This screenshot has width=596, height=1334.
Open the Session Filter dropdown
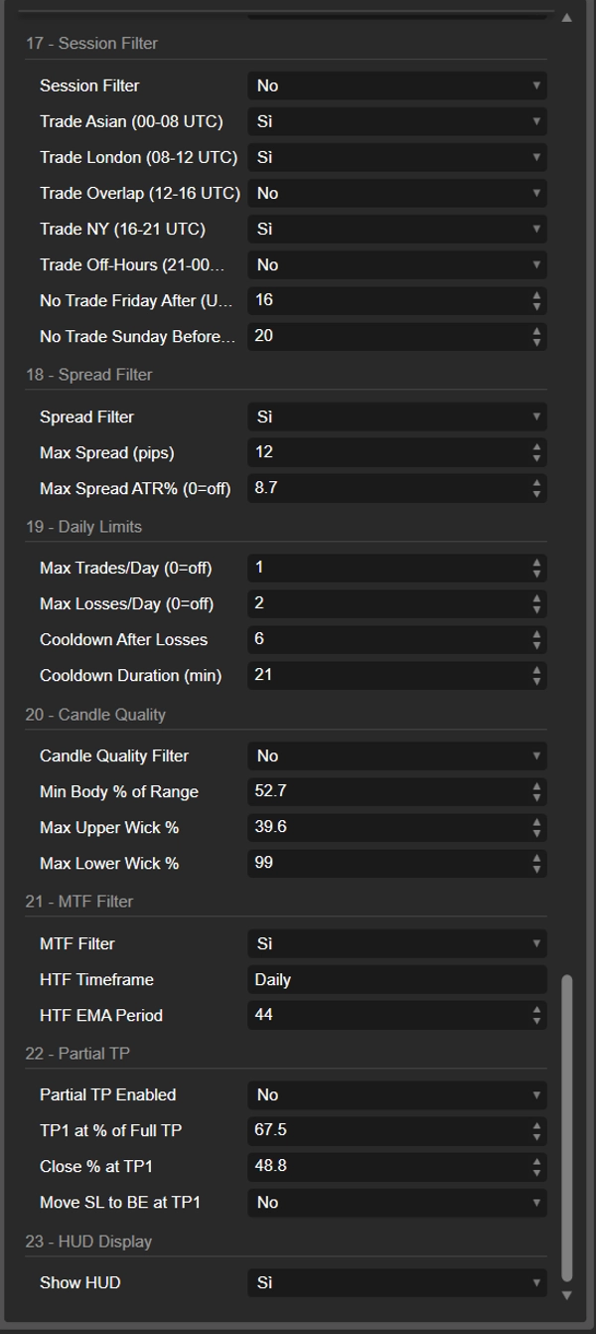(396, 85)
